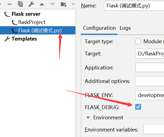Show more toolbar actions via double chevron
This screenshot has height=137, width=164.
[x=73, y=4]
